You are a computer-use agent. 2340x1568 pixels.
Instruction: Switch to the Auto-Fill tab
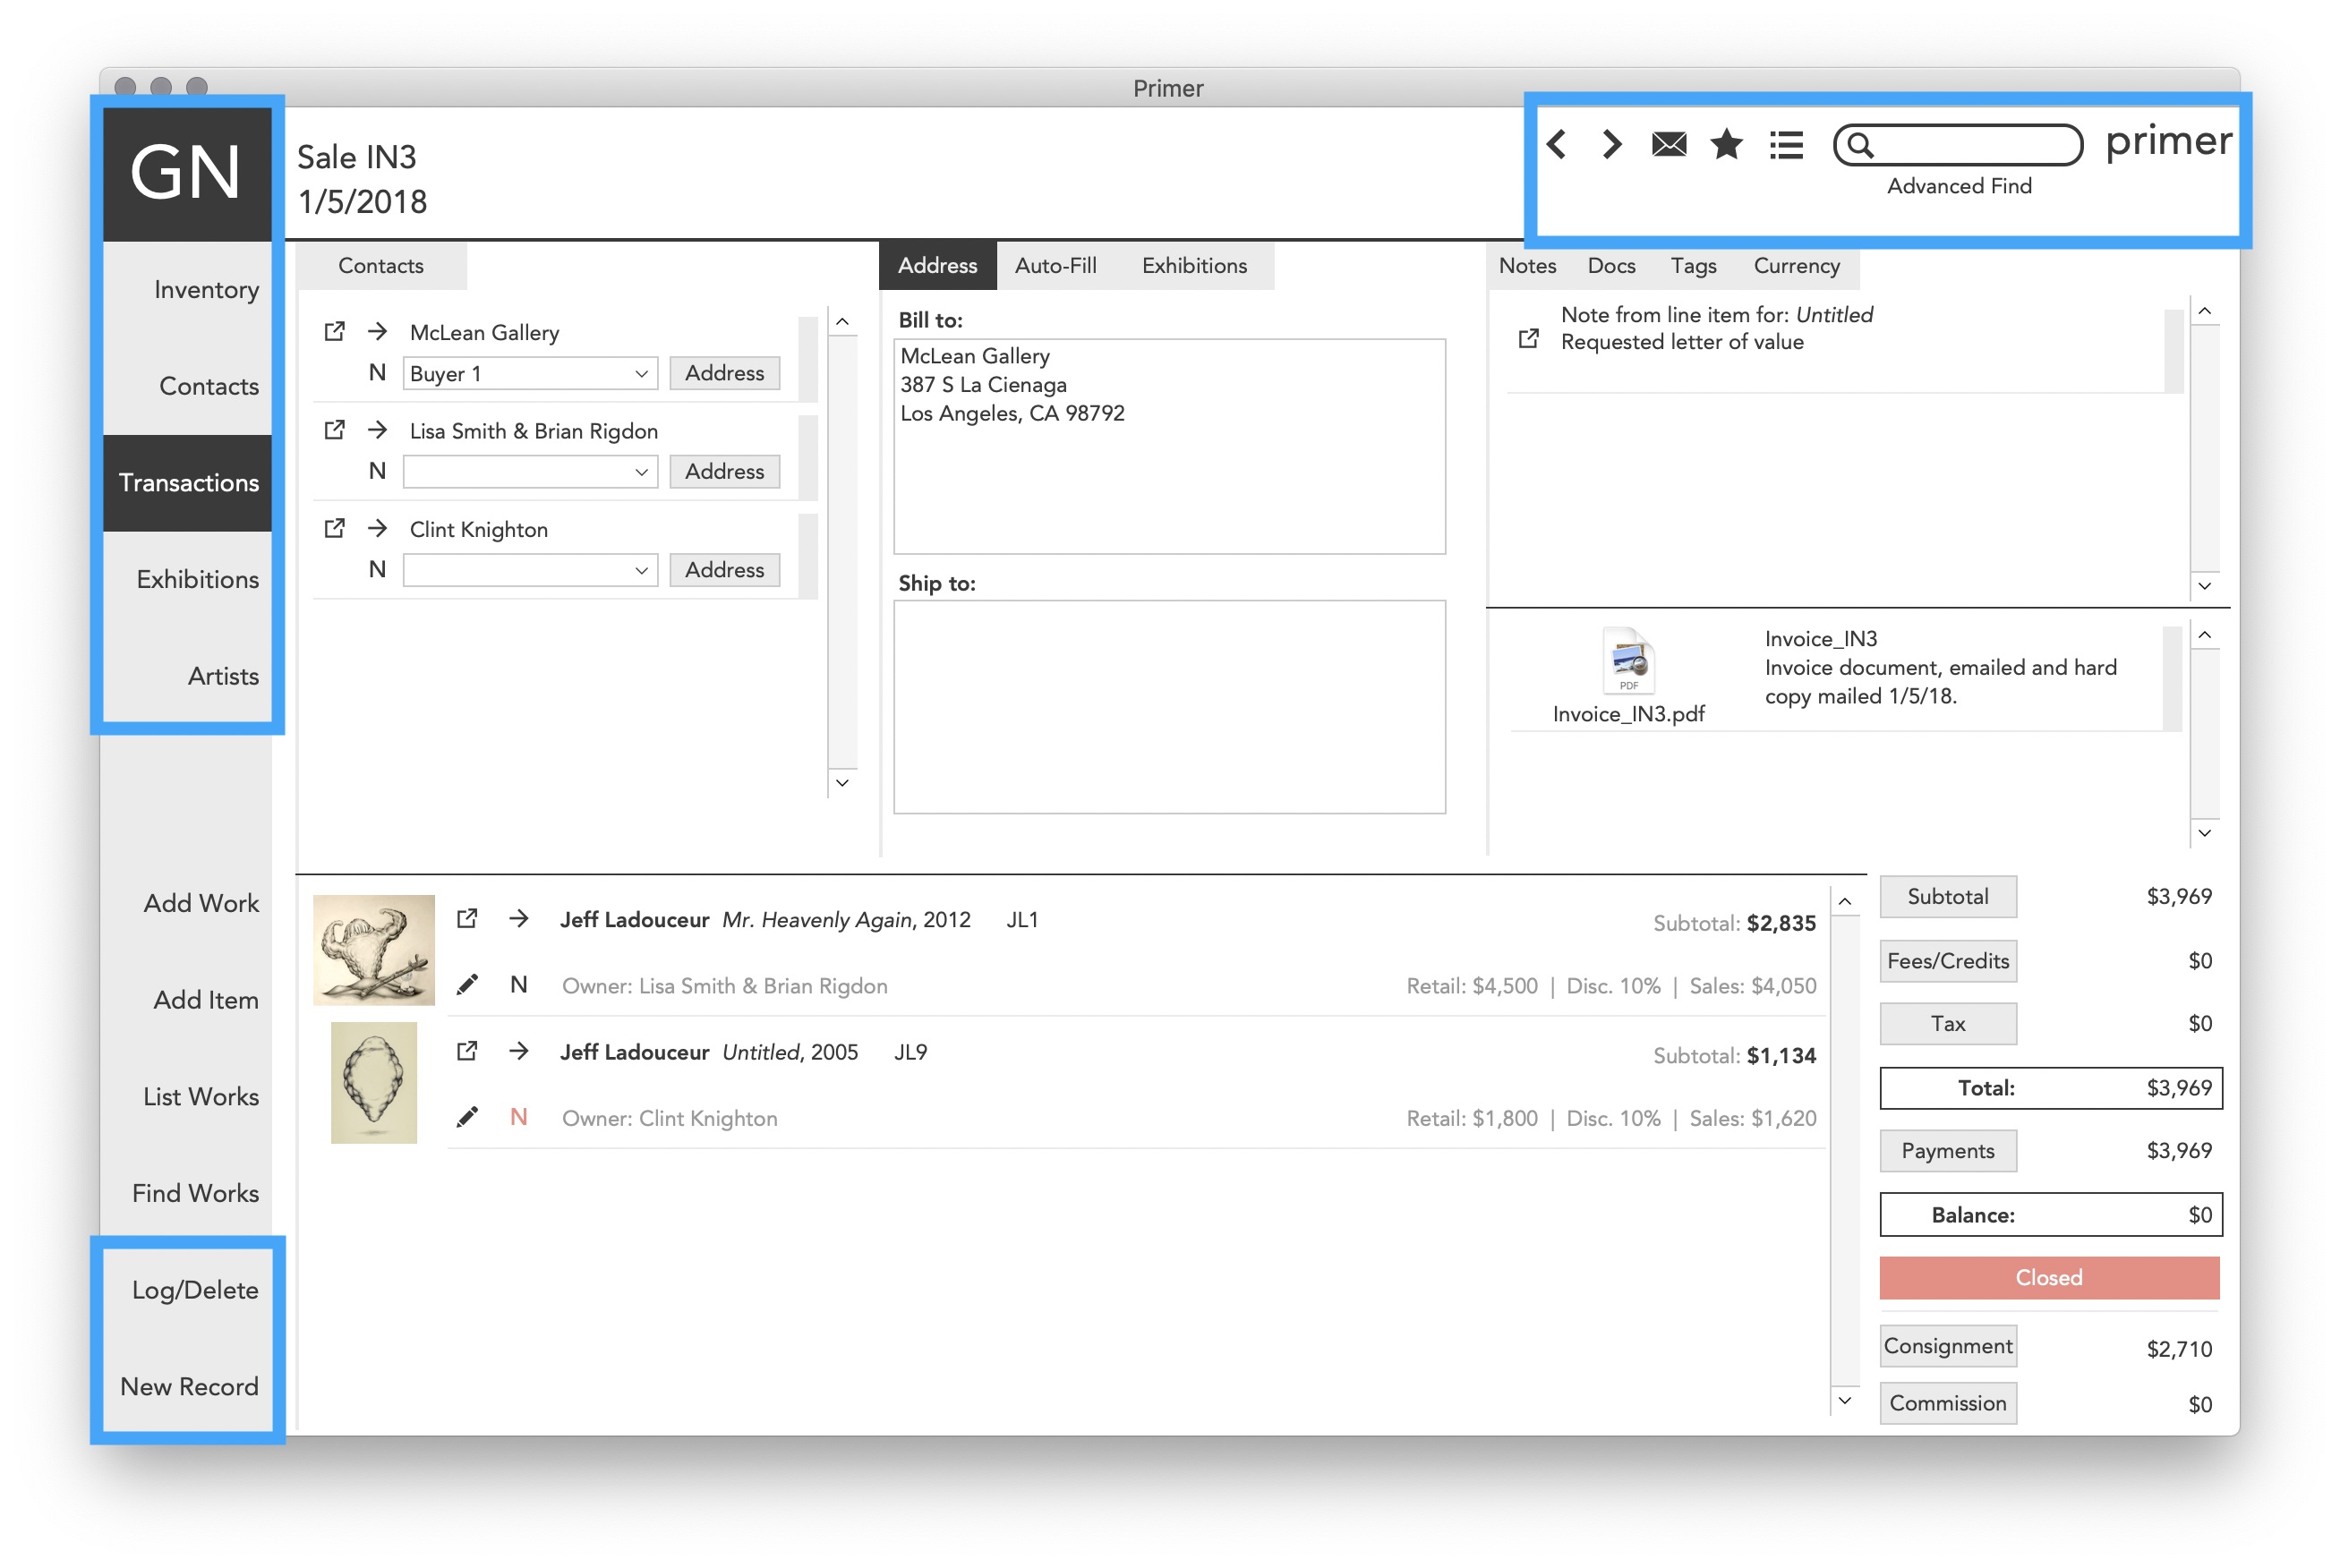[1055, 266]
